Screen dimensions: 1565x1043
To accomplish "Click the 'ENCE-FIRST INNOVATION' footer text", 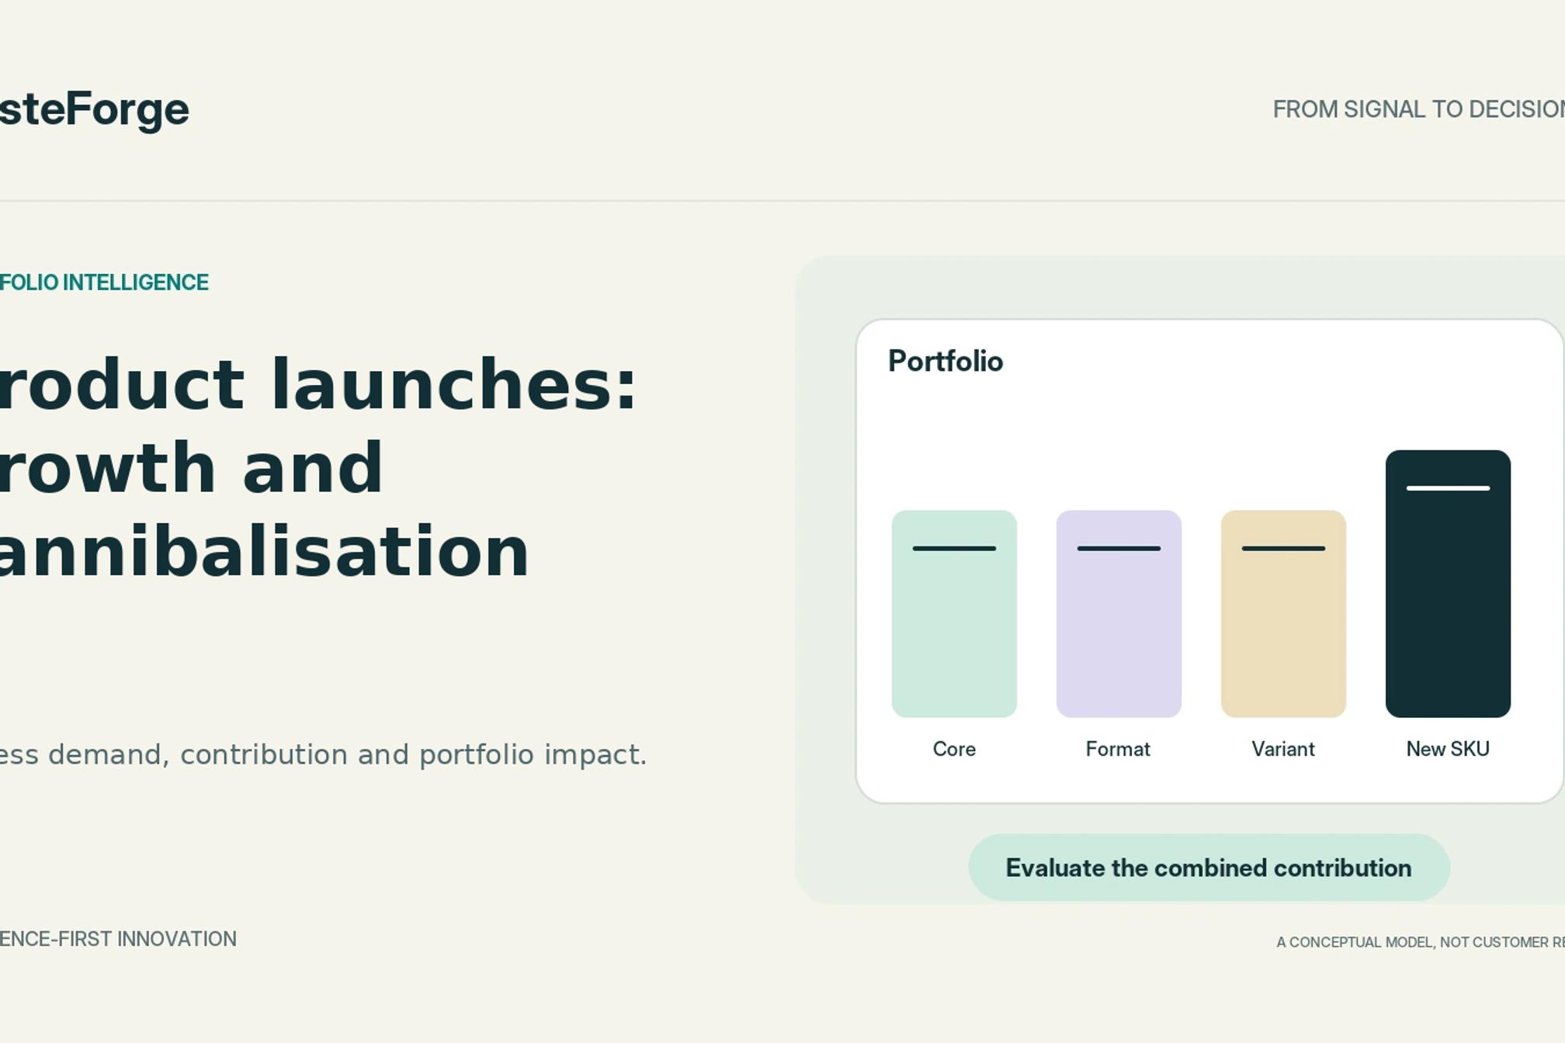I will (118, 939).
